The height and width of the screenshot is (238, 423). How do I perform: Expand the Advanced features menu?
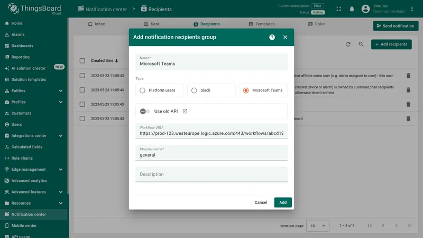[34, 192]
